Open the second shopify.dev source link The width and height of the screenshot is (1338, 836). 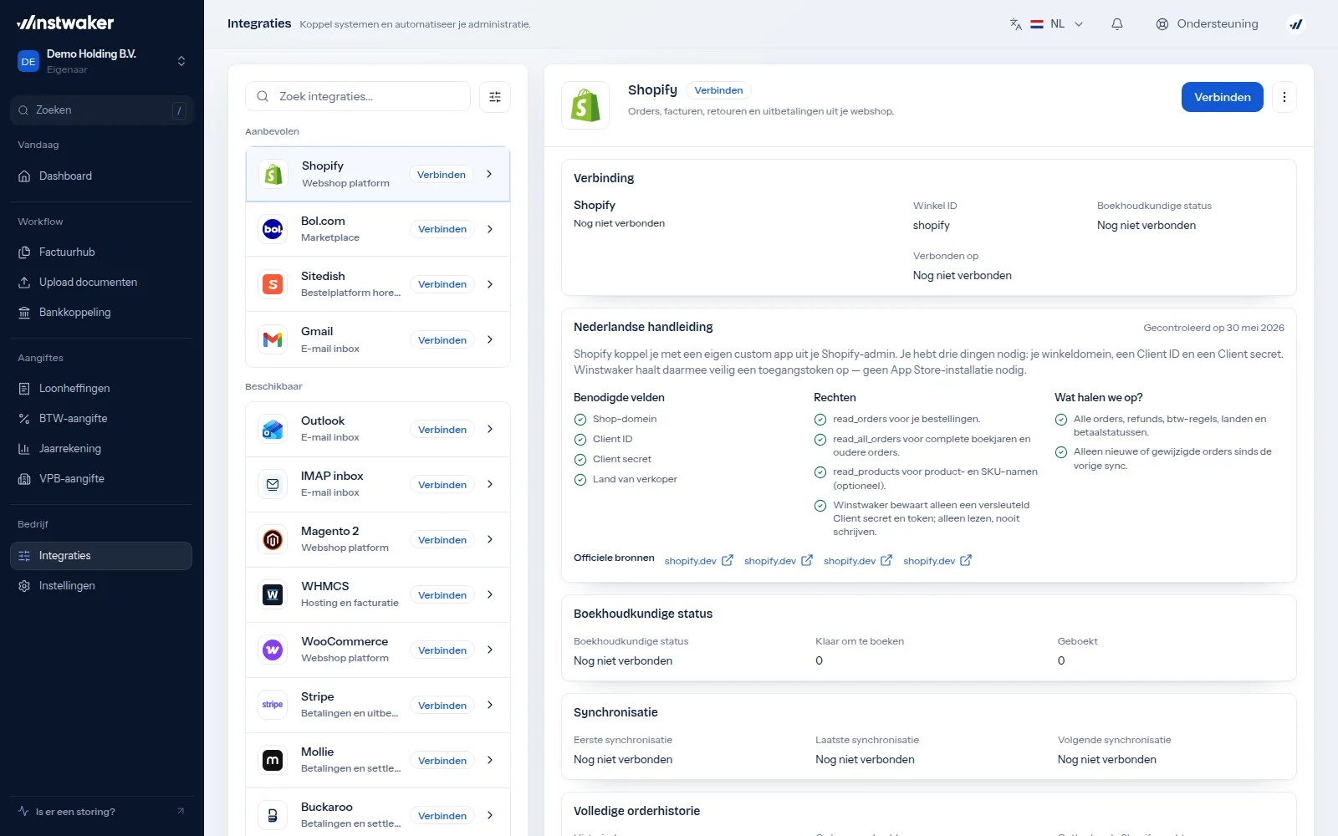(x=778, y=560)
